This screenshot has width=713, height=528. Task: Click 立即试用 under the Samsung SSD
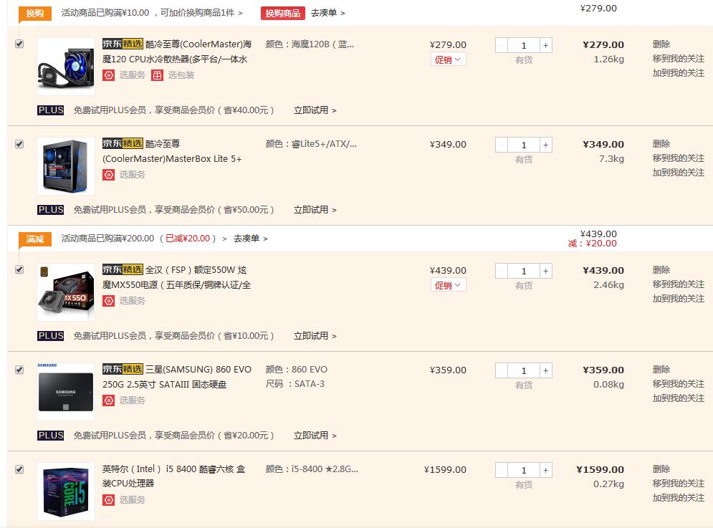315,436
